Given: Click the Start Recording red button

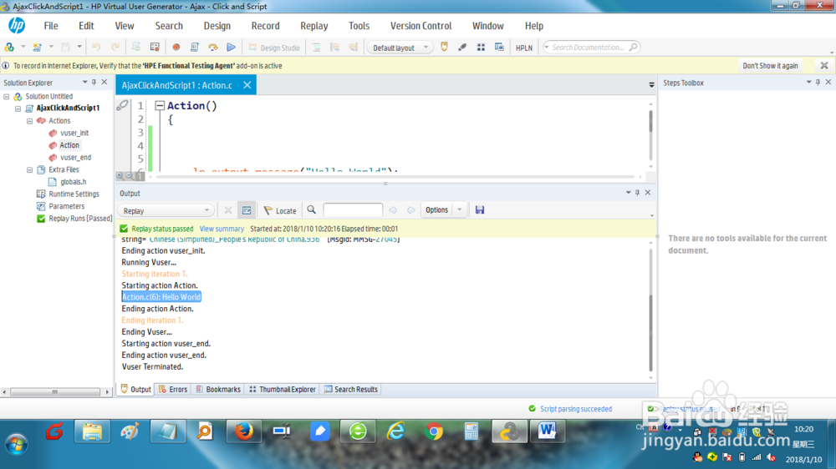Looking at the screenshot, I should tap(176, 48).
